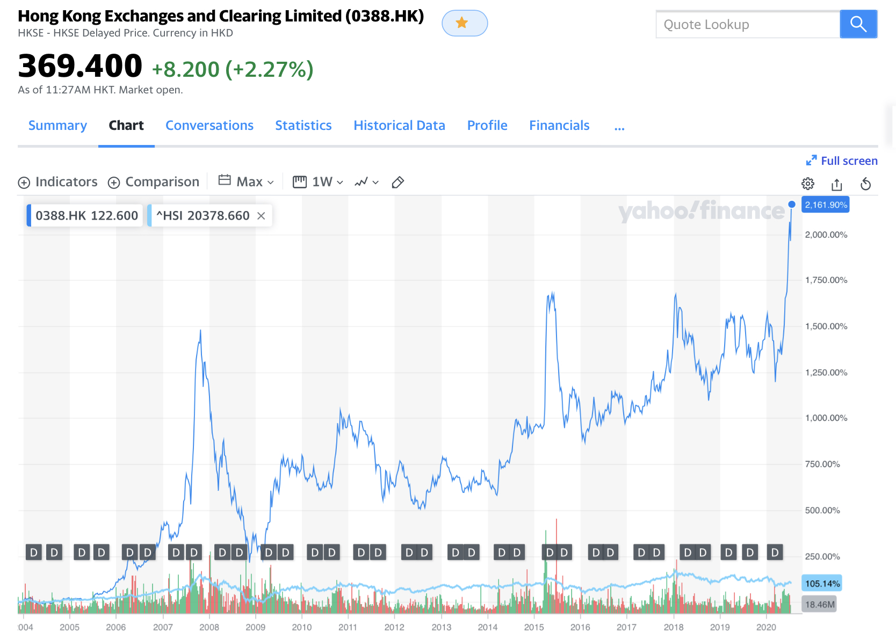The height and width of the screenshot is (641, 896).
Task: Go to the Statistics tab
Action: click(x=304, y=126)
